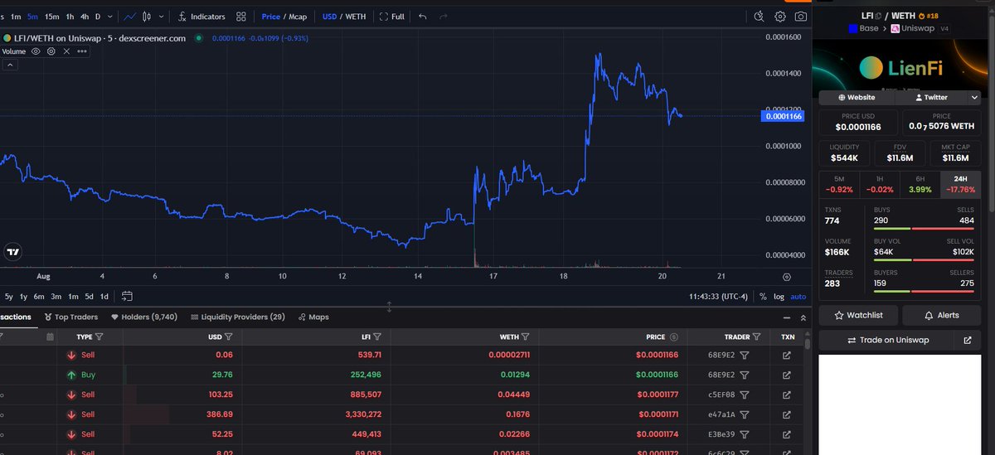Select the 4h timeframe
Viewport: 995px width, 455px height.
[84, 17]
